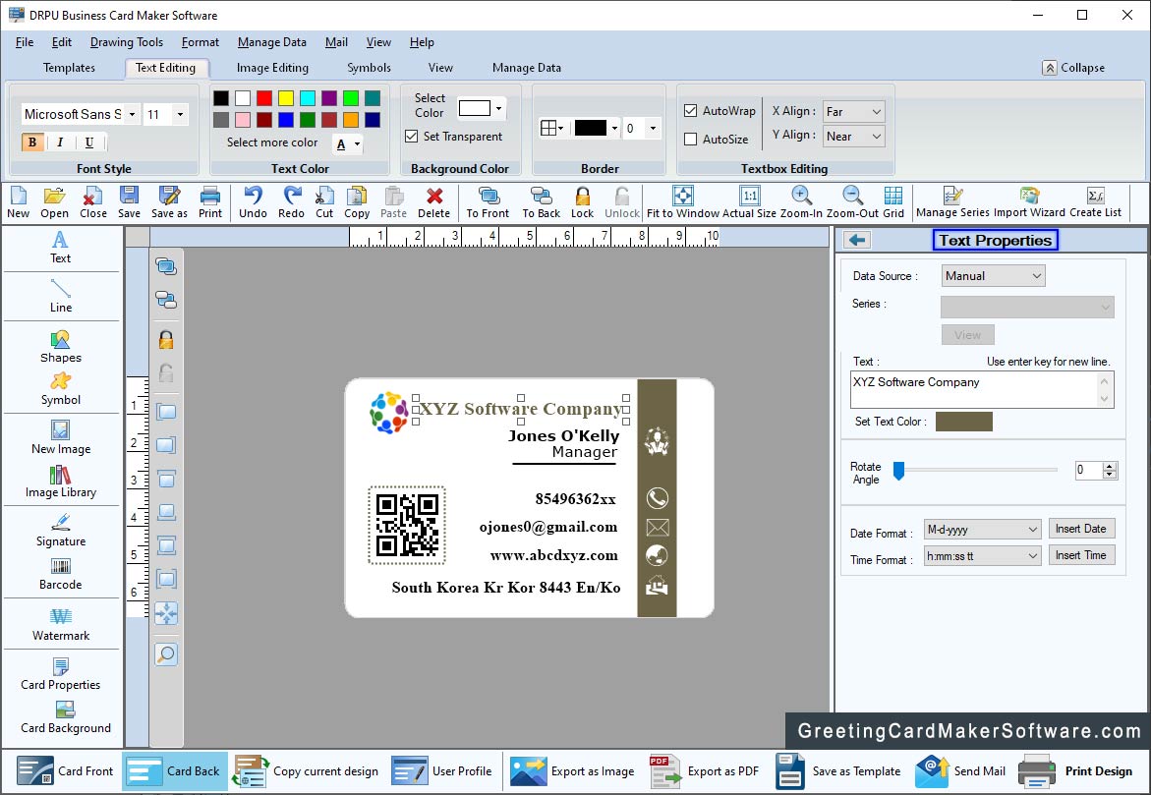Toggle Bold font style
1151x795 pixels.
point(32,142)
